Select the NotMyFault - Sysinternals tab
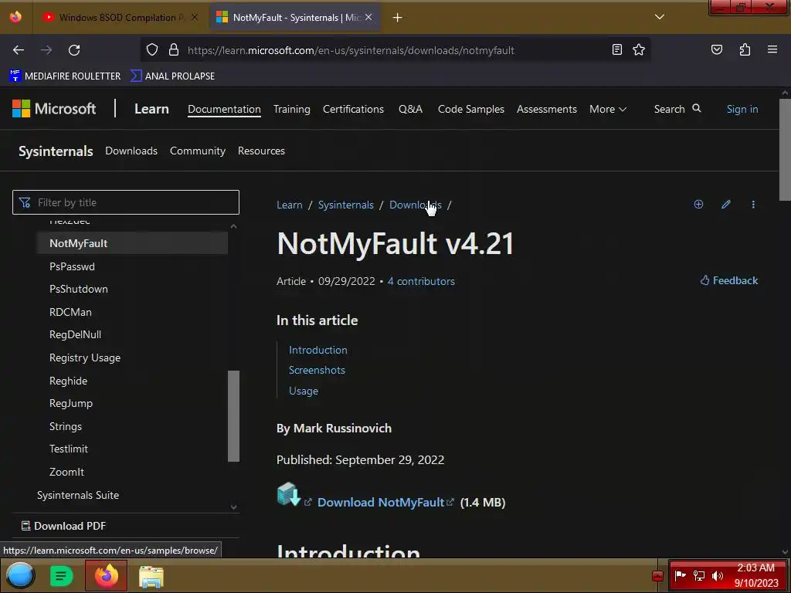 coord(295,18)
